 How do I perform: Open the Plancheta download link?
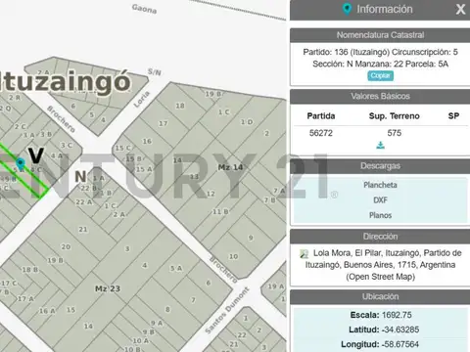(x=380, y=185)
